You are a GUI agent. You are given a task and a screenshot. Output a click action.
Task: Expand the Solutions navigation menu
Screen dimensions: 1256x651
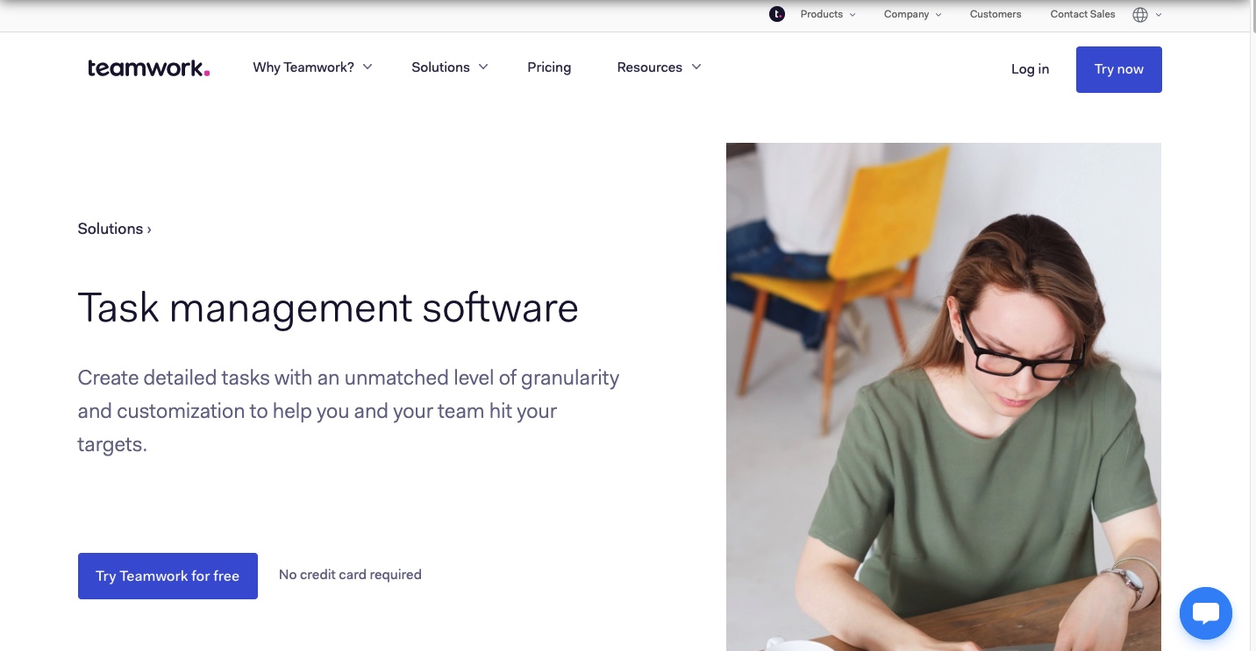[x=449, y=67]
